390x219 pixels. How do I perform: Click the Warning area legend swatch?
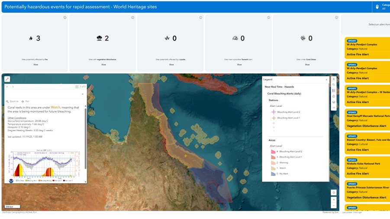pos(274,163)
